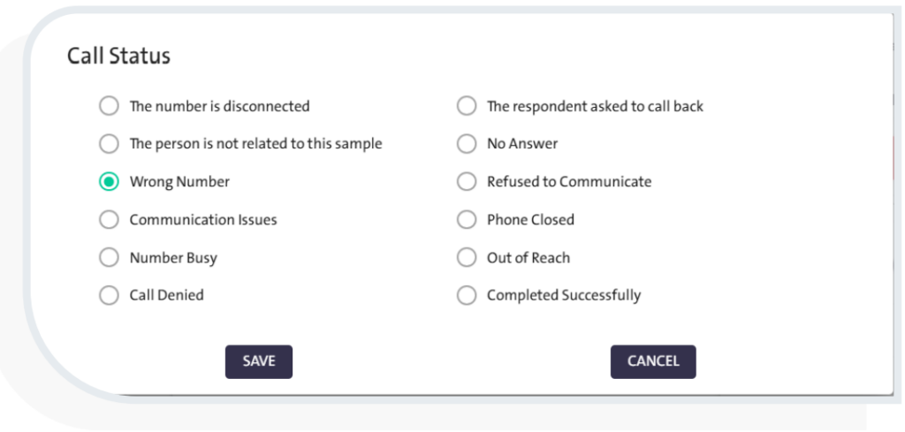Screen dimensions: 905x432
Task: Click the 'No Answer' label text
Action: point(522,144)
